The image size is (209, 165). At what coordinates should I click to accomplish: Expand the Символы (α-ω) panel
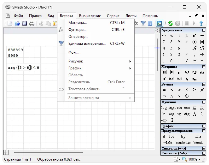[x=204, y=149]
